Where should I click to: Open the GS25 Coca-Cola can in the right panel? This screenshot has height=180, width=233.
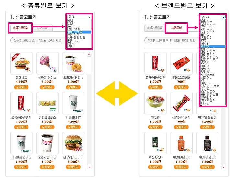tap(155, 63)
